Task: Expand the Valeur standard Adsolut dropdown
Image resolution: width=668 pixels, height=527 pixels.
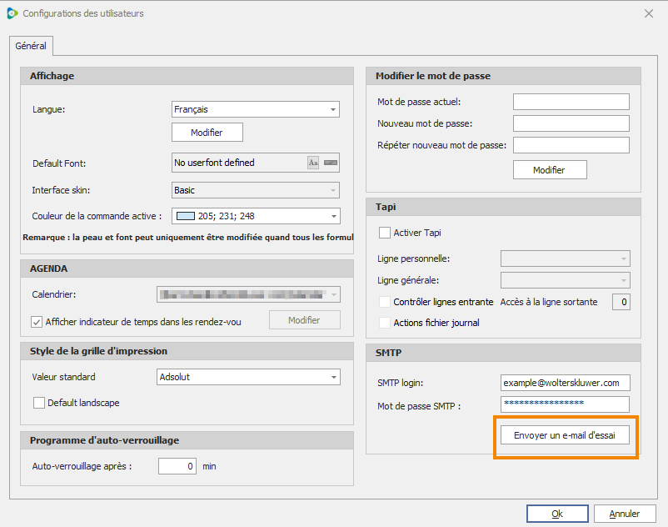Action: [248, 377]
